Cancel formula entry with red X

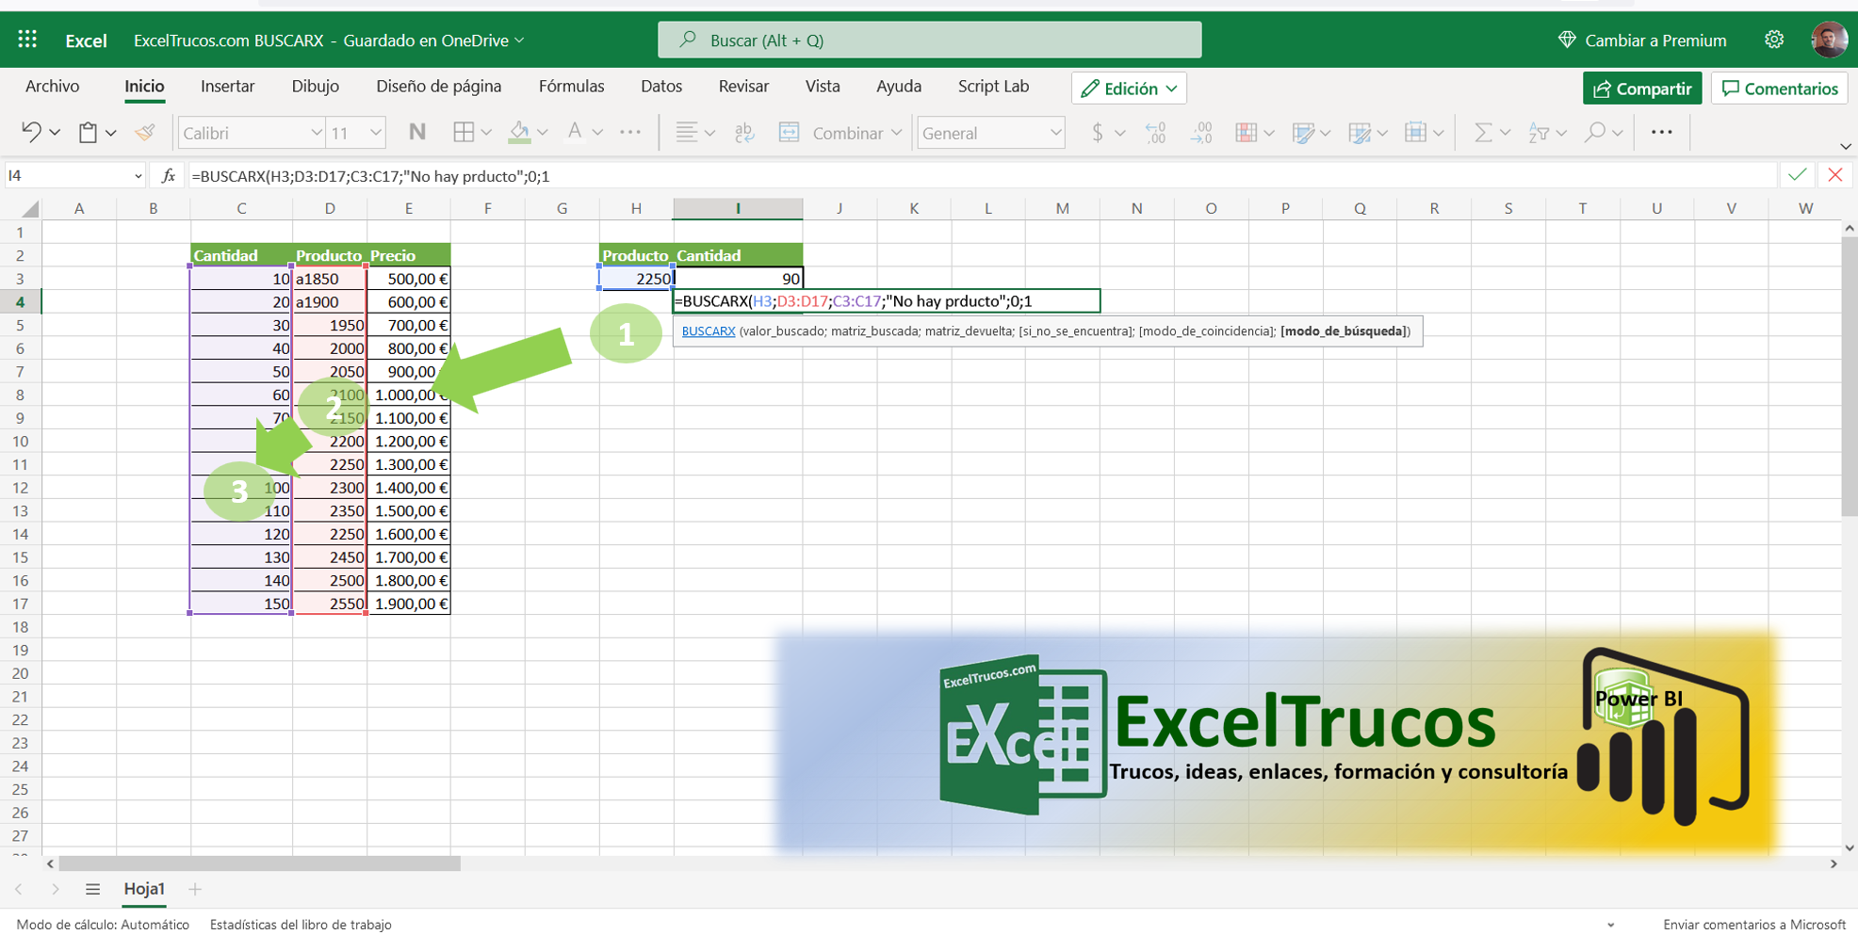pos(1834,175)
